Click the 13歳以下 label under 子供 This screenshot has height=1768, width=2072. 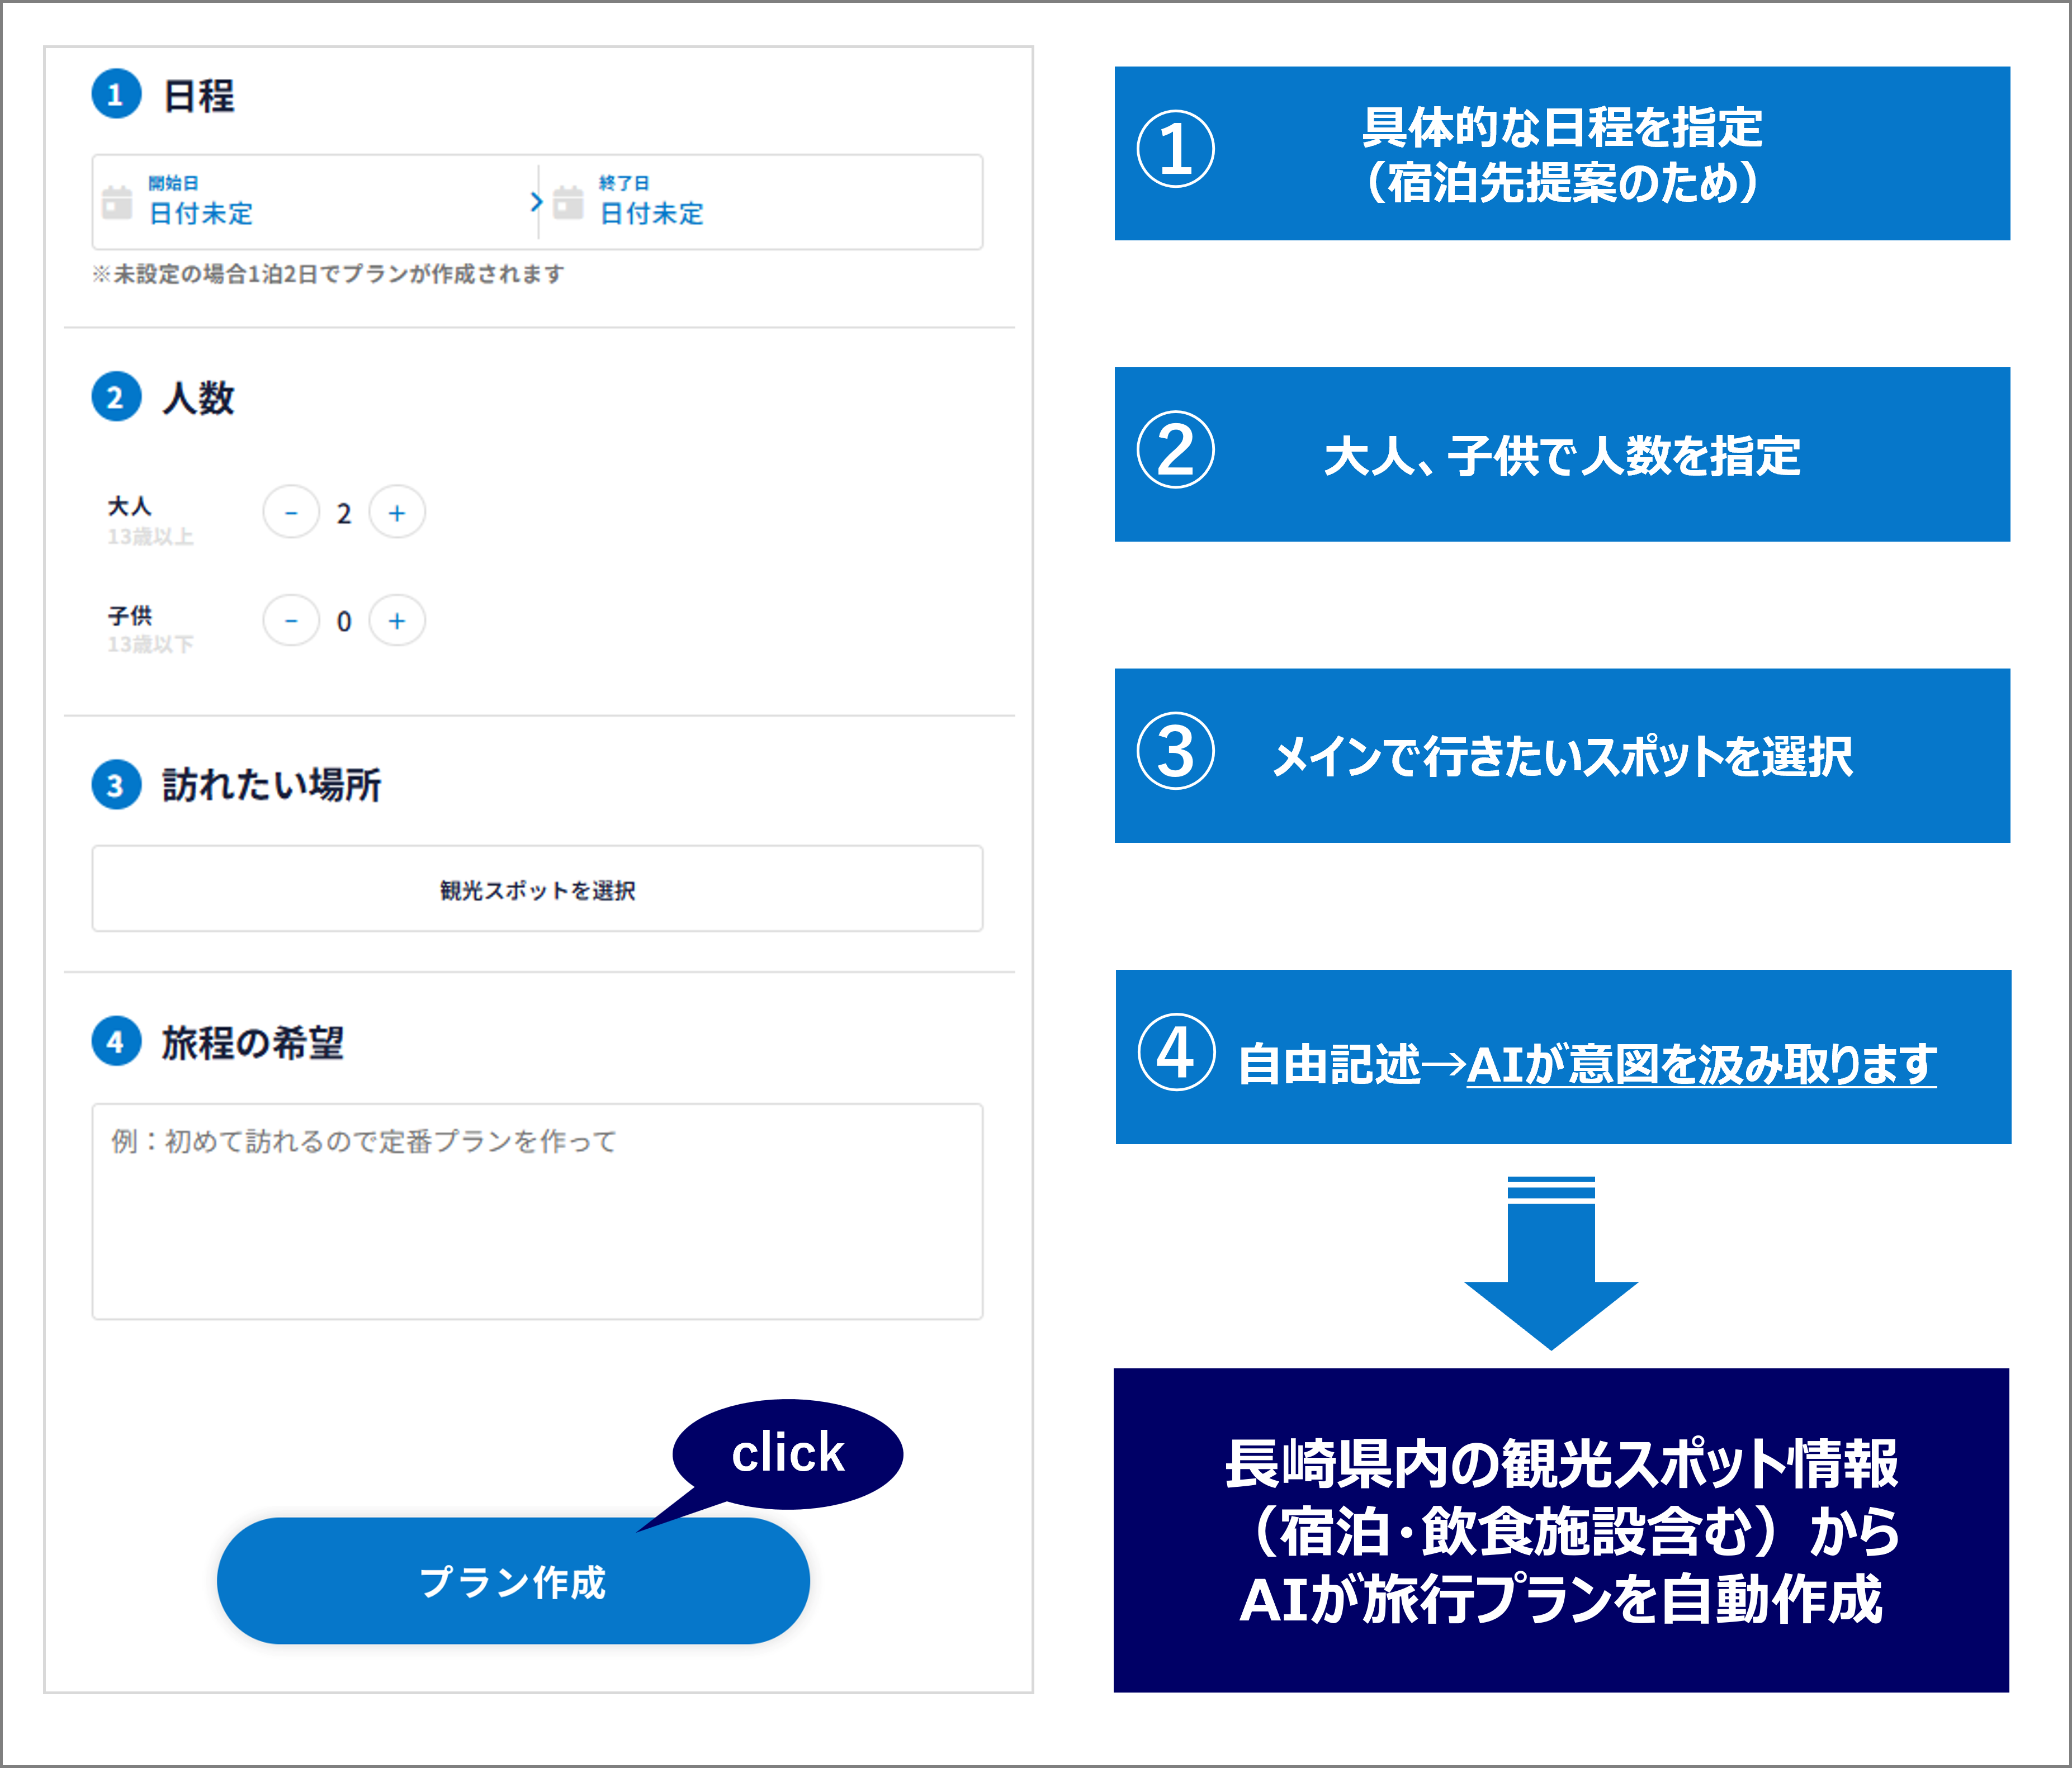pos(150,645)
